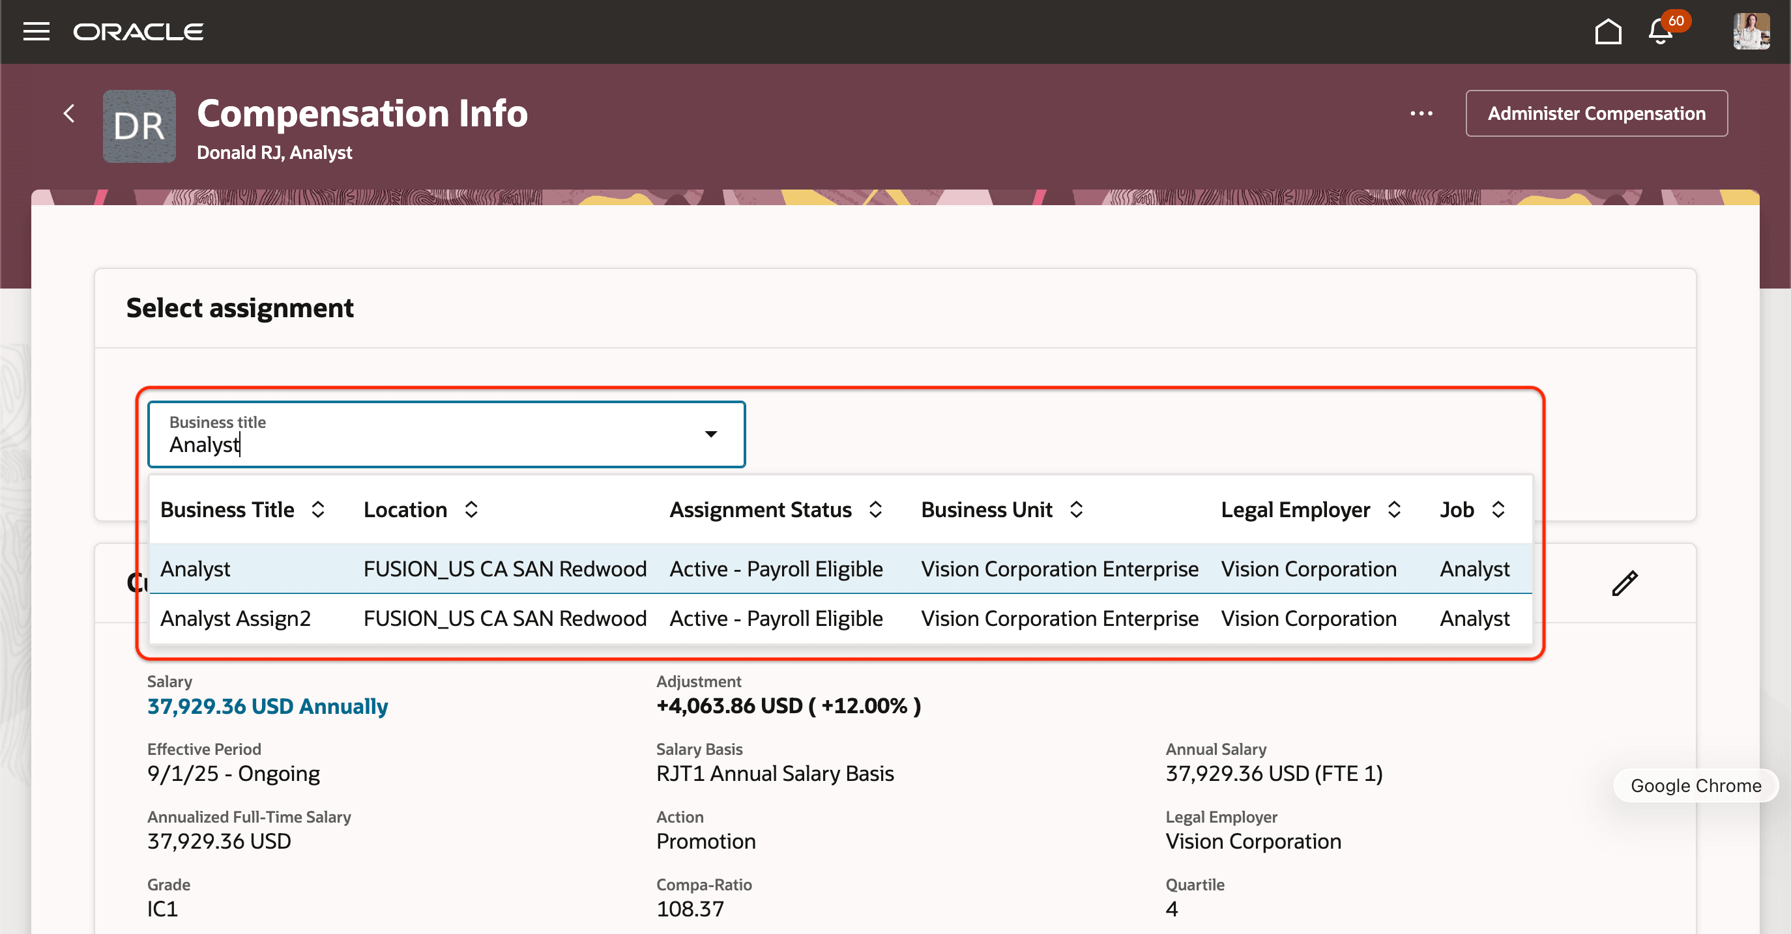Select the Analyst Assign2 assignment row
This screenshot has height=934, width=1791.
click(841, 619)
